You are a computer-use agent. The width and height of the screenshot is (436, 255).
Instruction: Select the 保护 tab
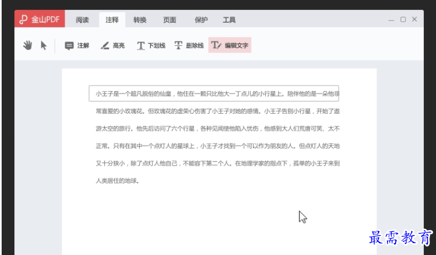tap(201, 20)
